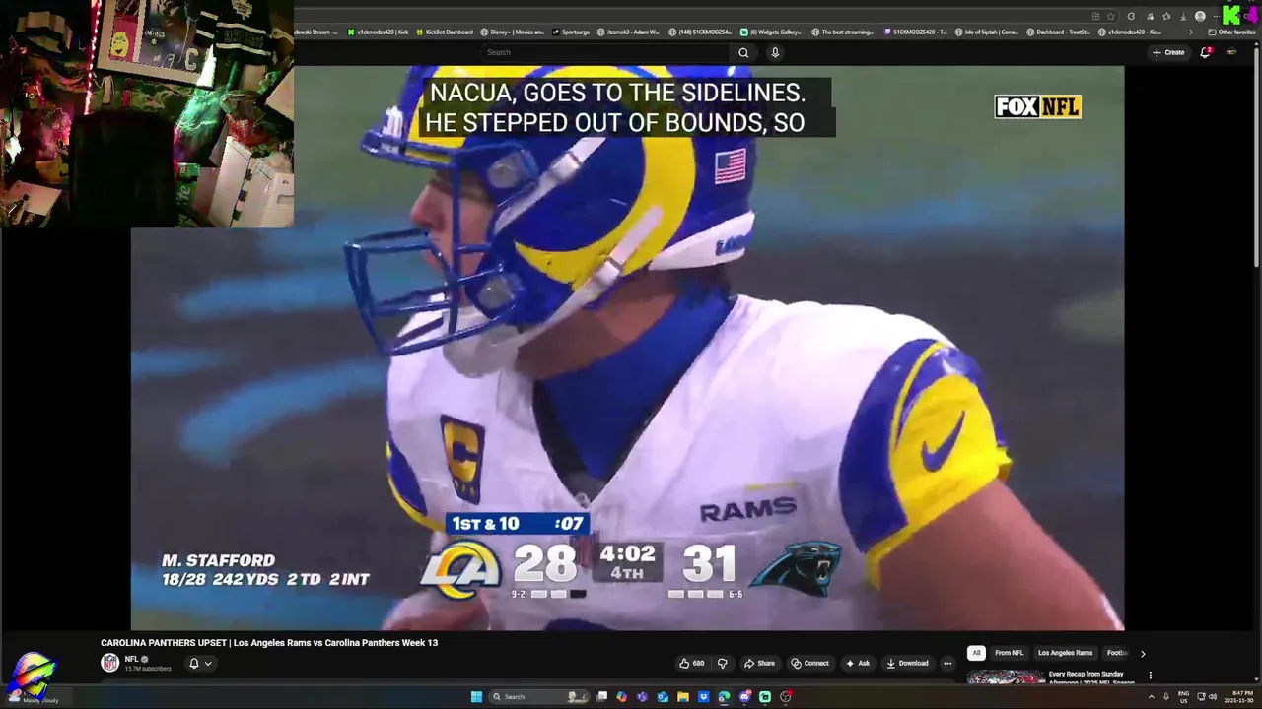Open YouTube notifications bell

1205,52
